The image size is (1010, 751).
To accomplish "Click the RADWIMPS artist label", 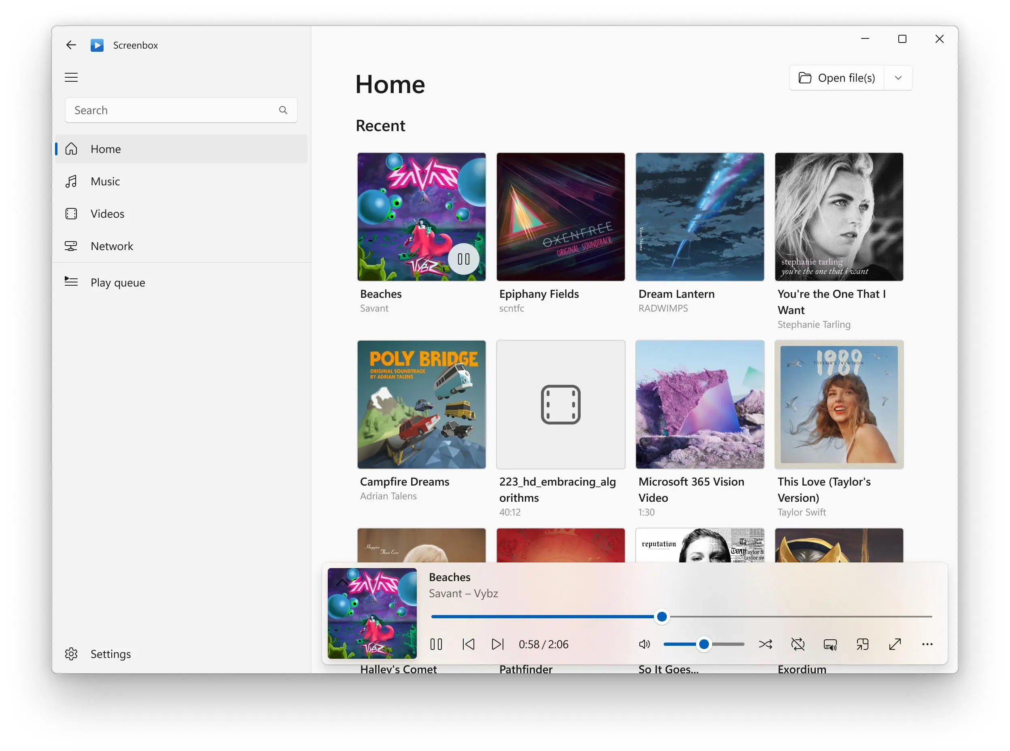I will coord(663,308).
